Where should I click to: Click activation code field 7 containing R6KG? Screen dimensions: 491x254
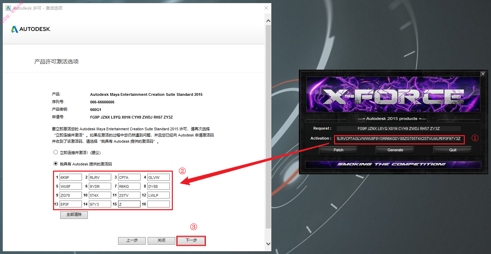pyautogui.click(x=129, y=186)
